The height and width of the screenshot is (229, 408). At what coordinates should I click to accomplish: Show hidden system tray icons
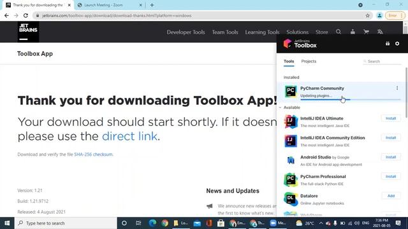click(x=321, y=223)
